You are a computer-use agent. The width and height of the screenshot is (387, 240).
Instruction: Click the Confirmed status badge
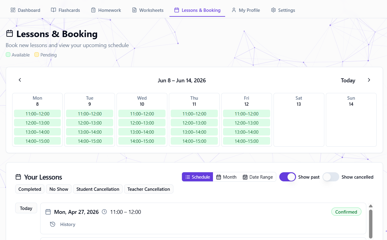[x=346, y=212]
